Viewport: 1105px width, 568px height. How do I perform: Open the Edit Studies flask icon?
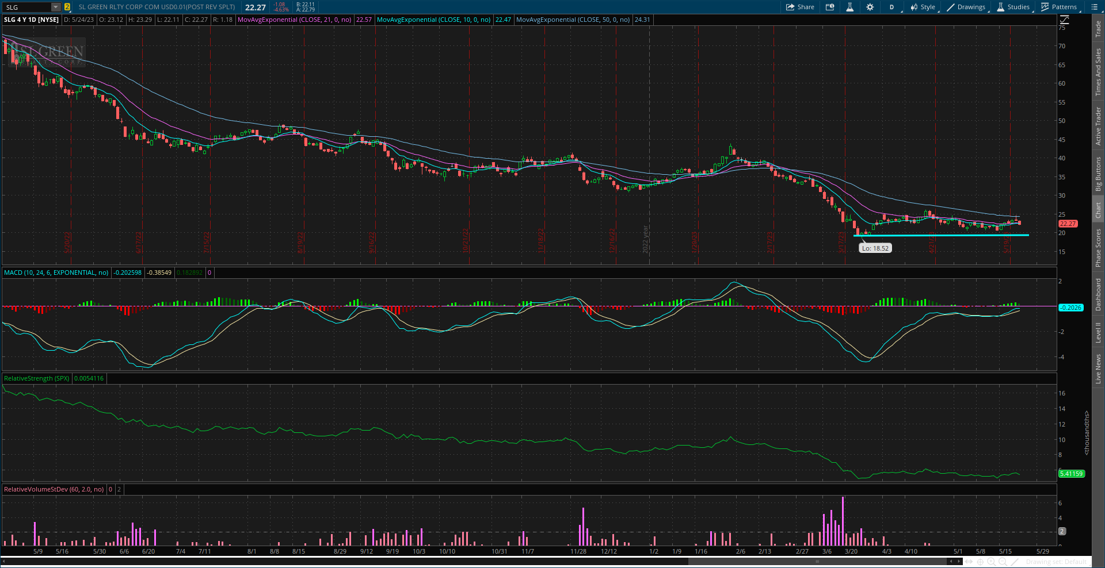(849, 7)
